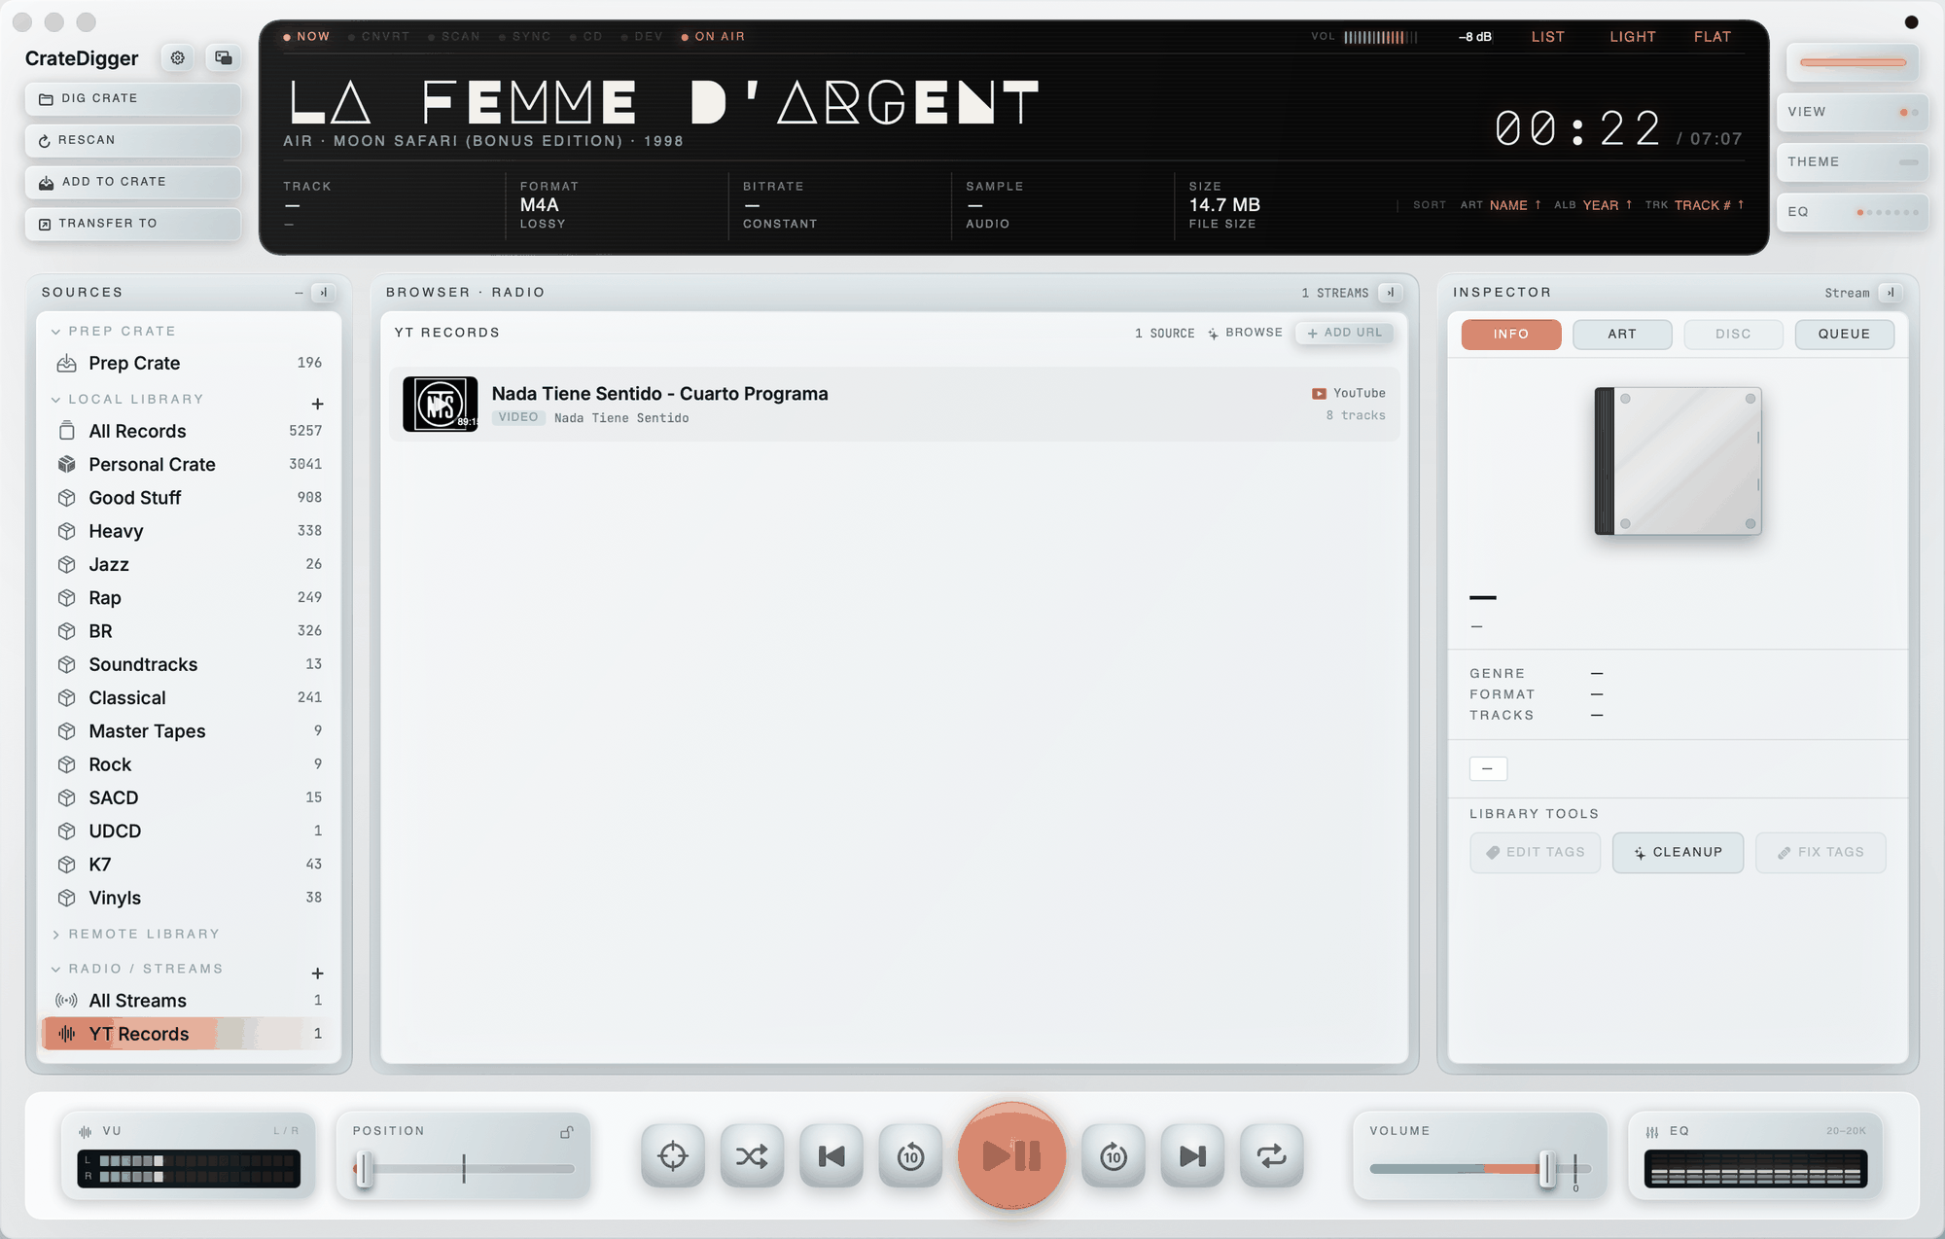
Task: Toggle the THEME switch
Action: coord(1852,161)
